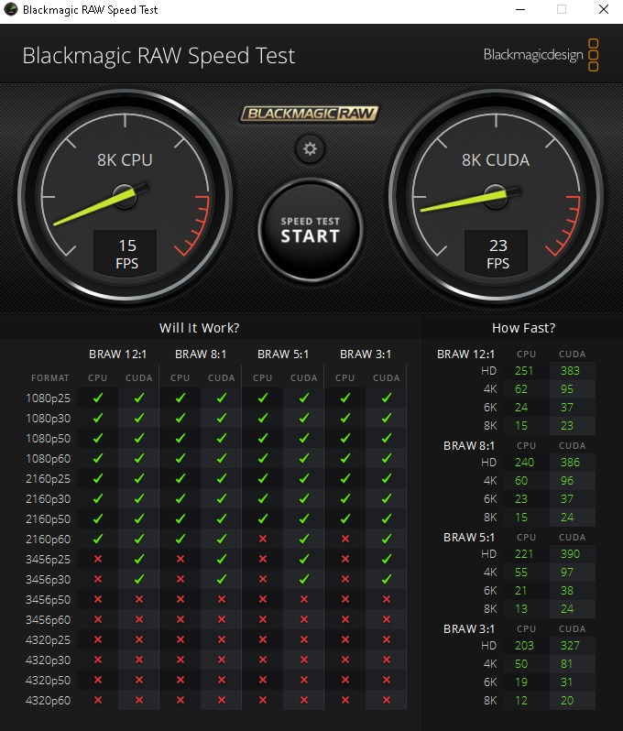This screenshot has height=731, width=623.
Task: Click BRAW 12:1 4K CPU value 62
Action: (521, 389)
